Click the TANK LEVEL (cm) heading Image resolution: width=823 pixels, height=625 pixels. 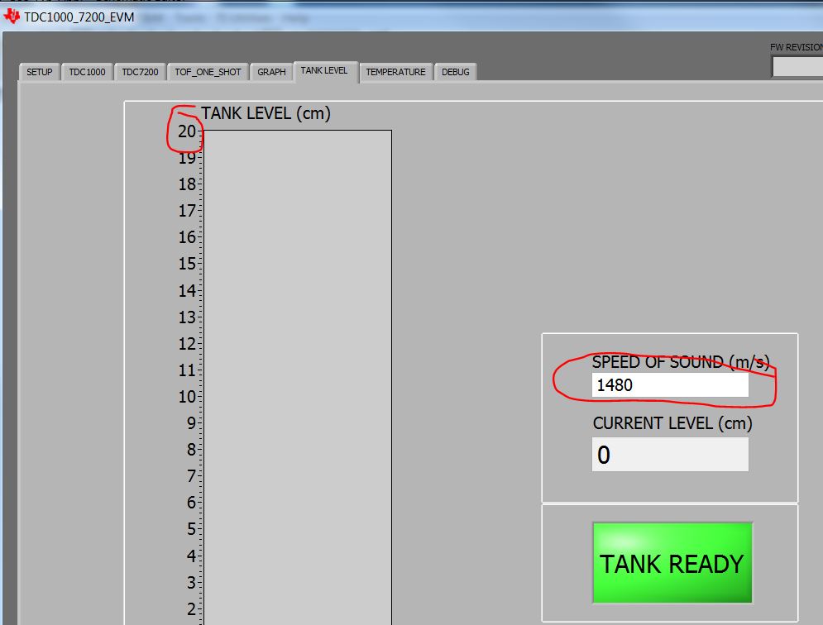(x=266, y=113)
